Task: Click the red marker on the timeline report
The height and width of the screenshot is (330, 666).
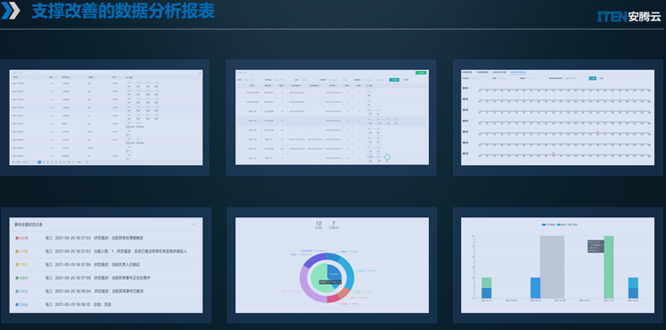Action: pyautogui.click(x=598, y=131)
